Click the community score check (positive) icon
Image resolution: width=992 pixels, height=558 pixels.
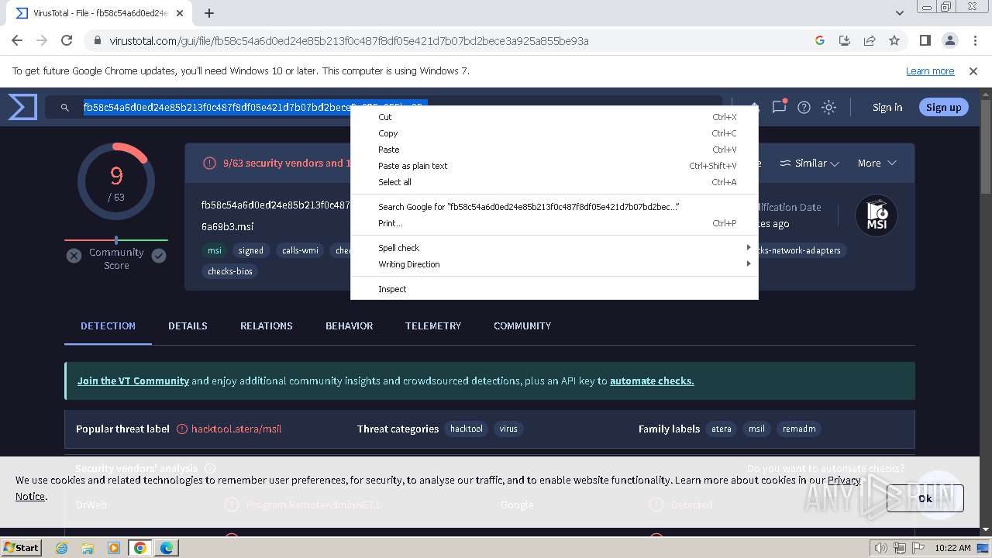(159, 256)
